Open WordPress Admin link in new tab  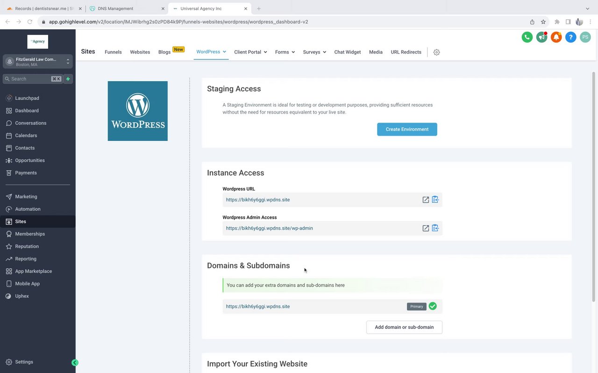[x=426, y=228]
